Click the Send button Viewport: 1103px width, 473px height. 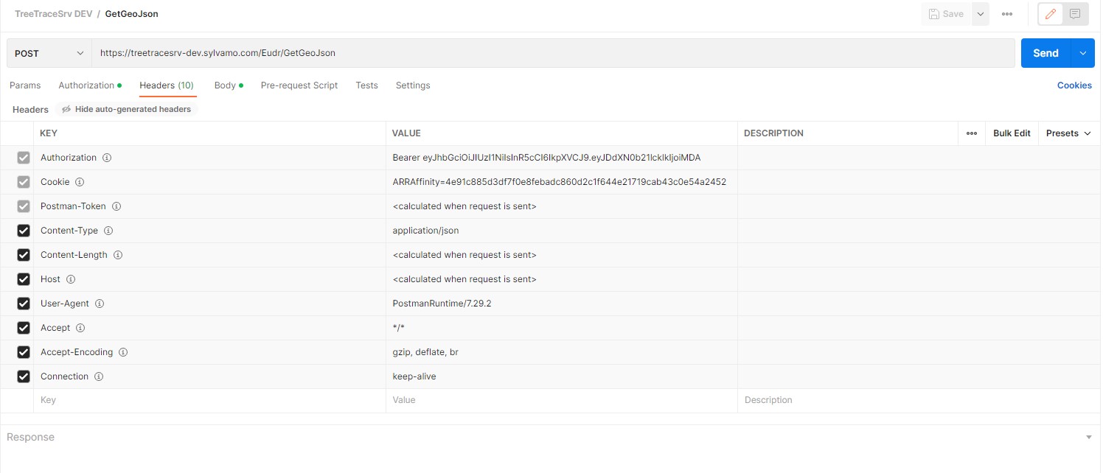[1045, 53]
